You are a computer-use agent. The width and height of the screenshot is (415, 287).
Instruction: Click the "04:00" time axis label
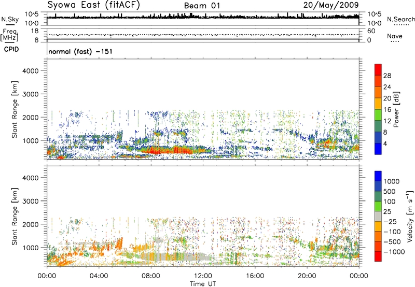tap(99, 276)
